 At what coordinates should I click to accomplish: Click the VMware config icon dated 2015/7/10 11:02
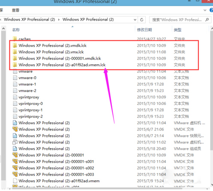(x=15, y=142)
